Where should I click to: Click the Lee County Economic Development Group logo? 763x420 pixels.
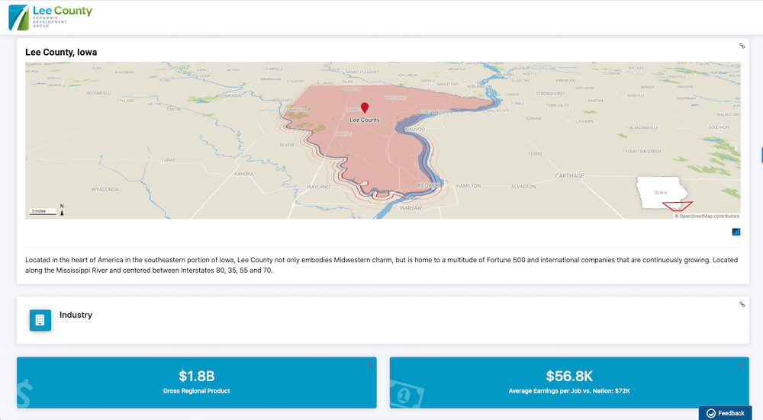pos(50,17)
